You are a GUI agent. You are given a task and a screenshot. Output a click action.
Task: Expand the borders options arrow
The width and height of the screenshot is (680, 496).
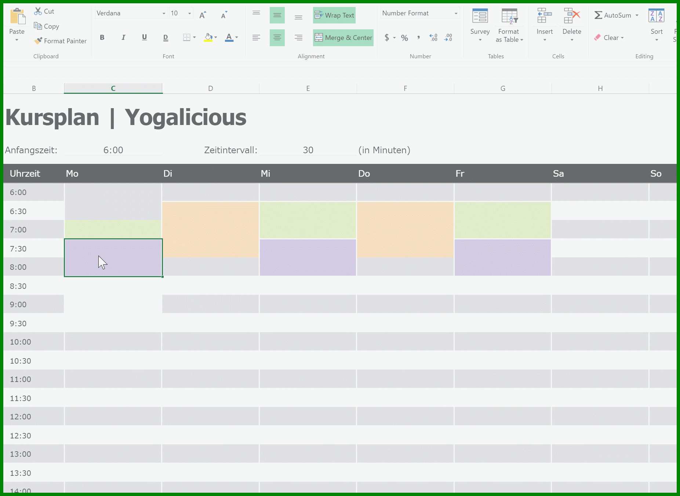point(194,37)
